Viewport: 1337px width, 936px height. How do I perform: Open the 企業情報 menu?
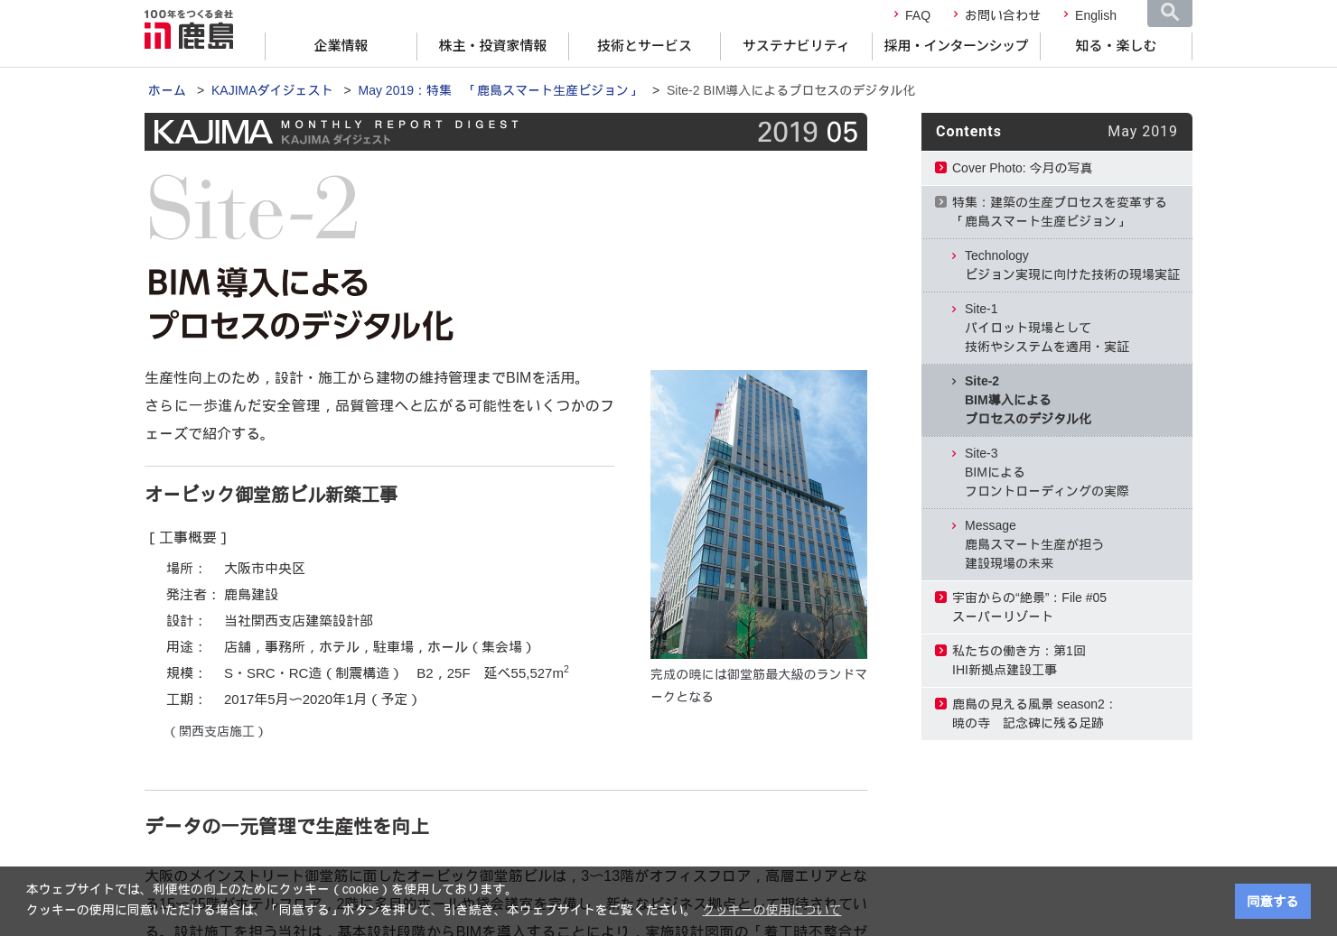point(341,46)
